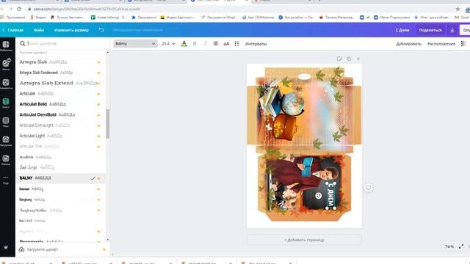Screen dimensions: 470x264
Task: Open the More (three dots) sidebar item
Action: click(6, 179)
